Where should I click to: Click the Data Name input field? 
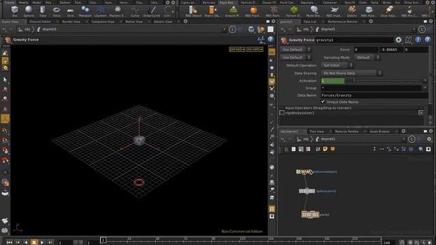[x=374, y=95]
